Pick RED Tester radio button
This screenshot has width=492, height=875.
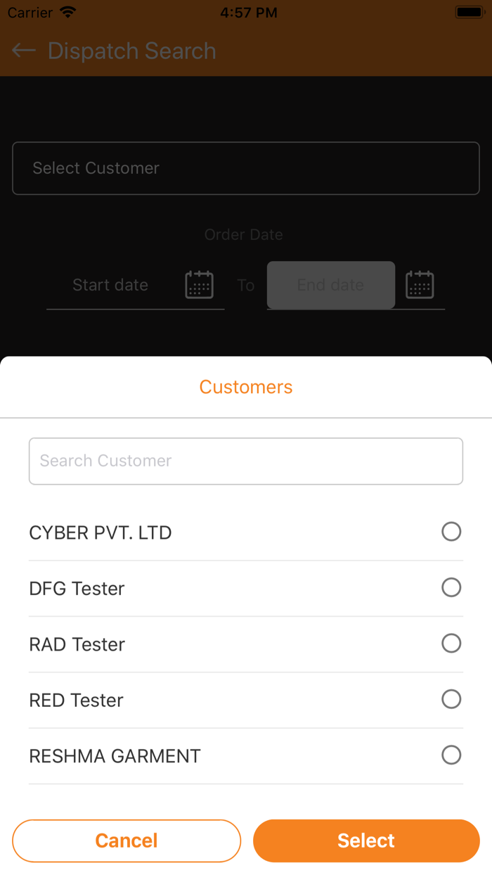point(451,699)
